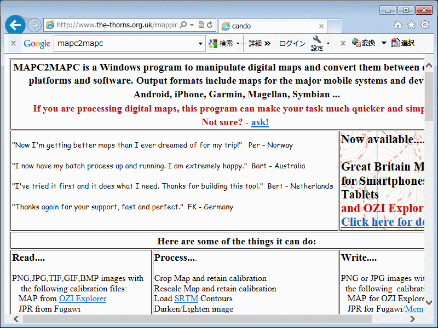Open a new tab with the blank tab button
The width and height of the screenshot is (438, 328).
coord(335,26)
